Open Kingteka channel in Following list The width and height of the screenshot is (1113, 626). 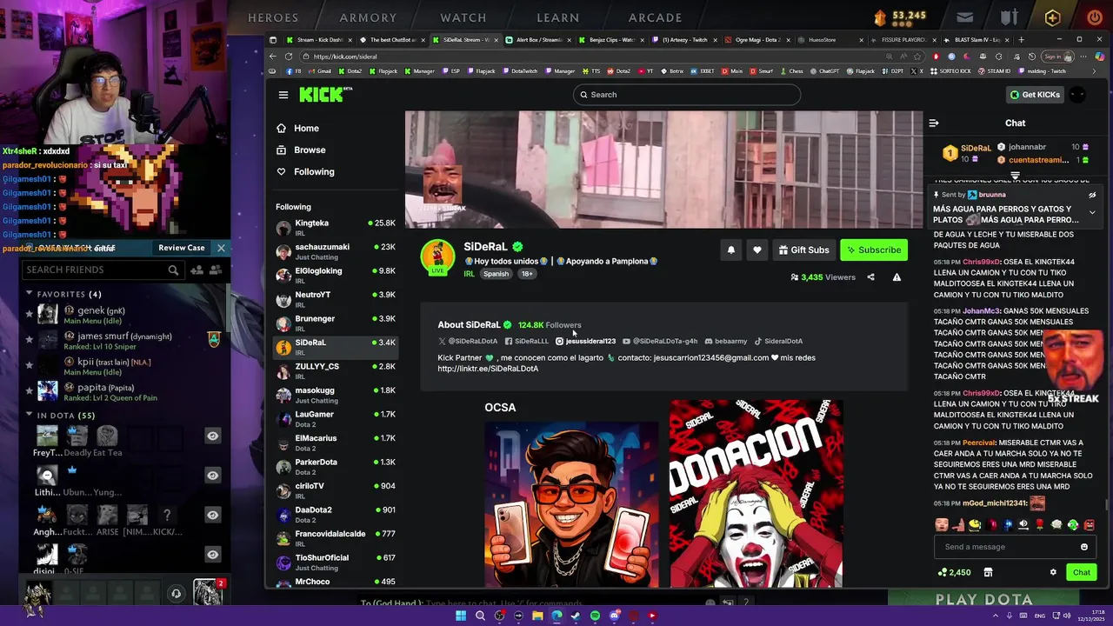(336, 228)
